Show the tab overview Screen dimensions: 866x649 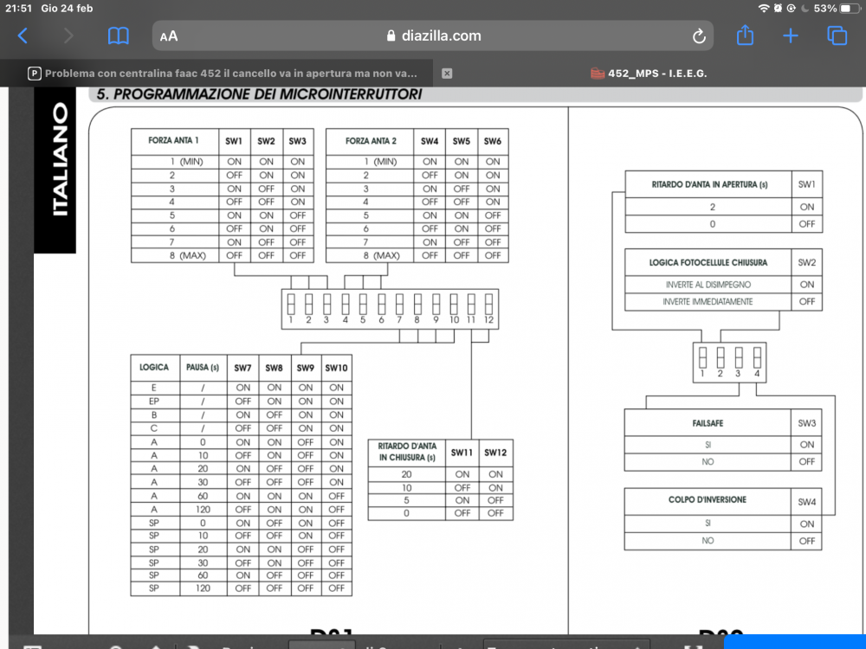coord(837,35)
